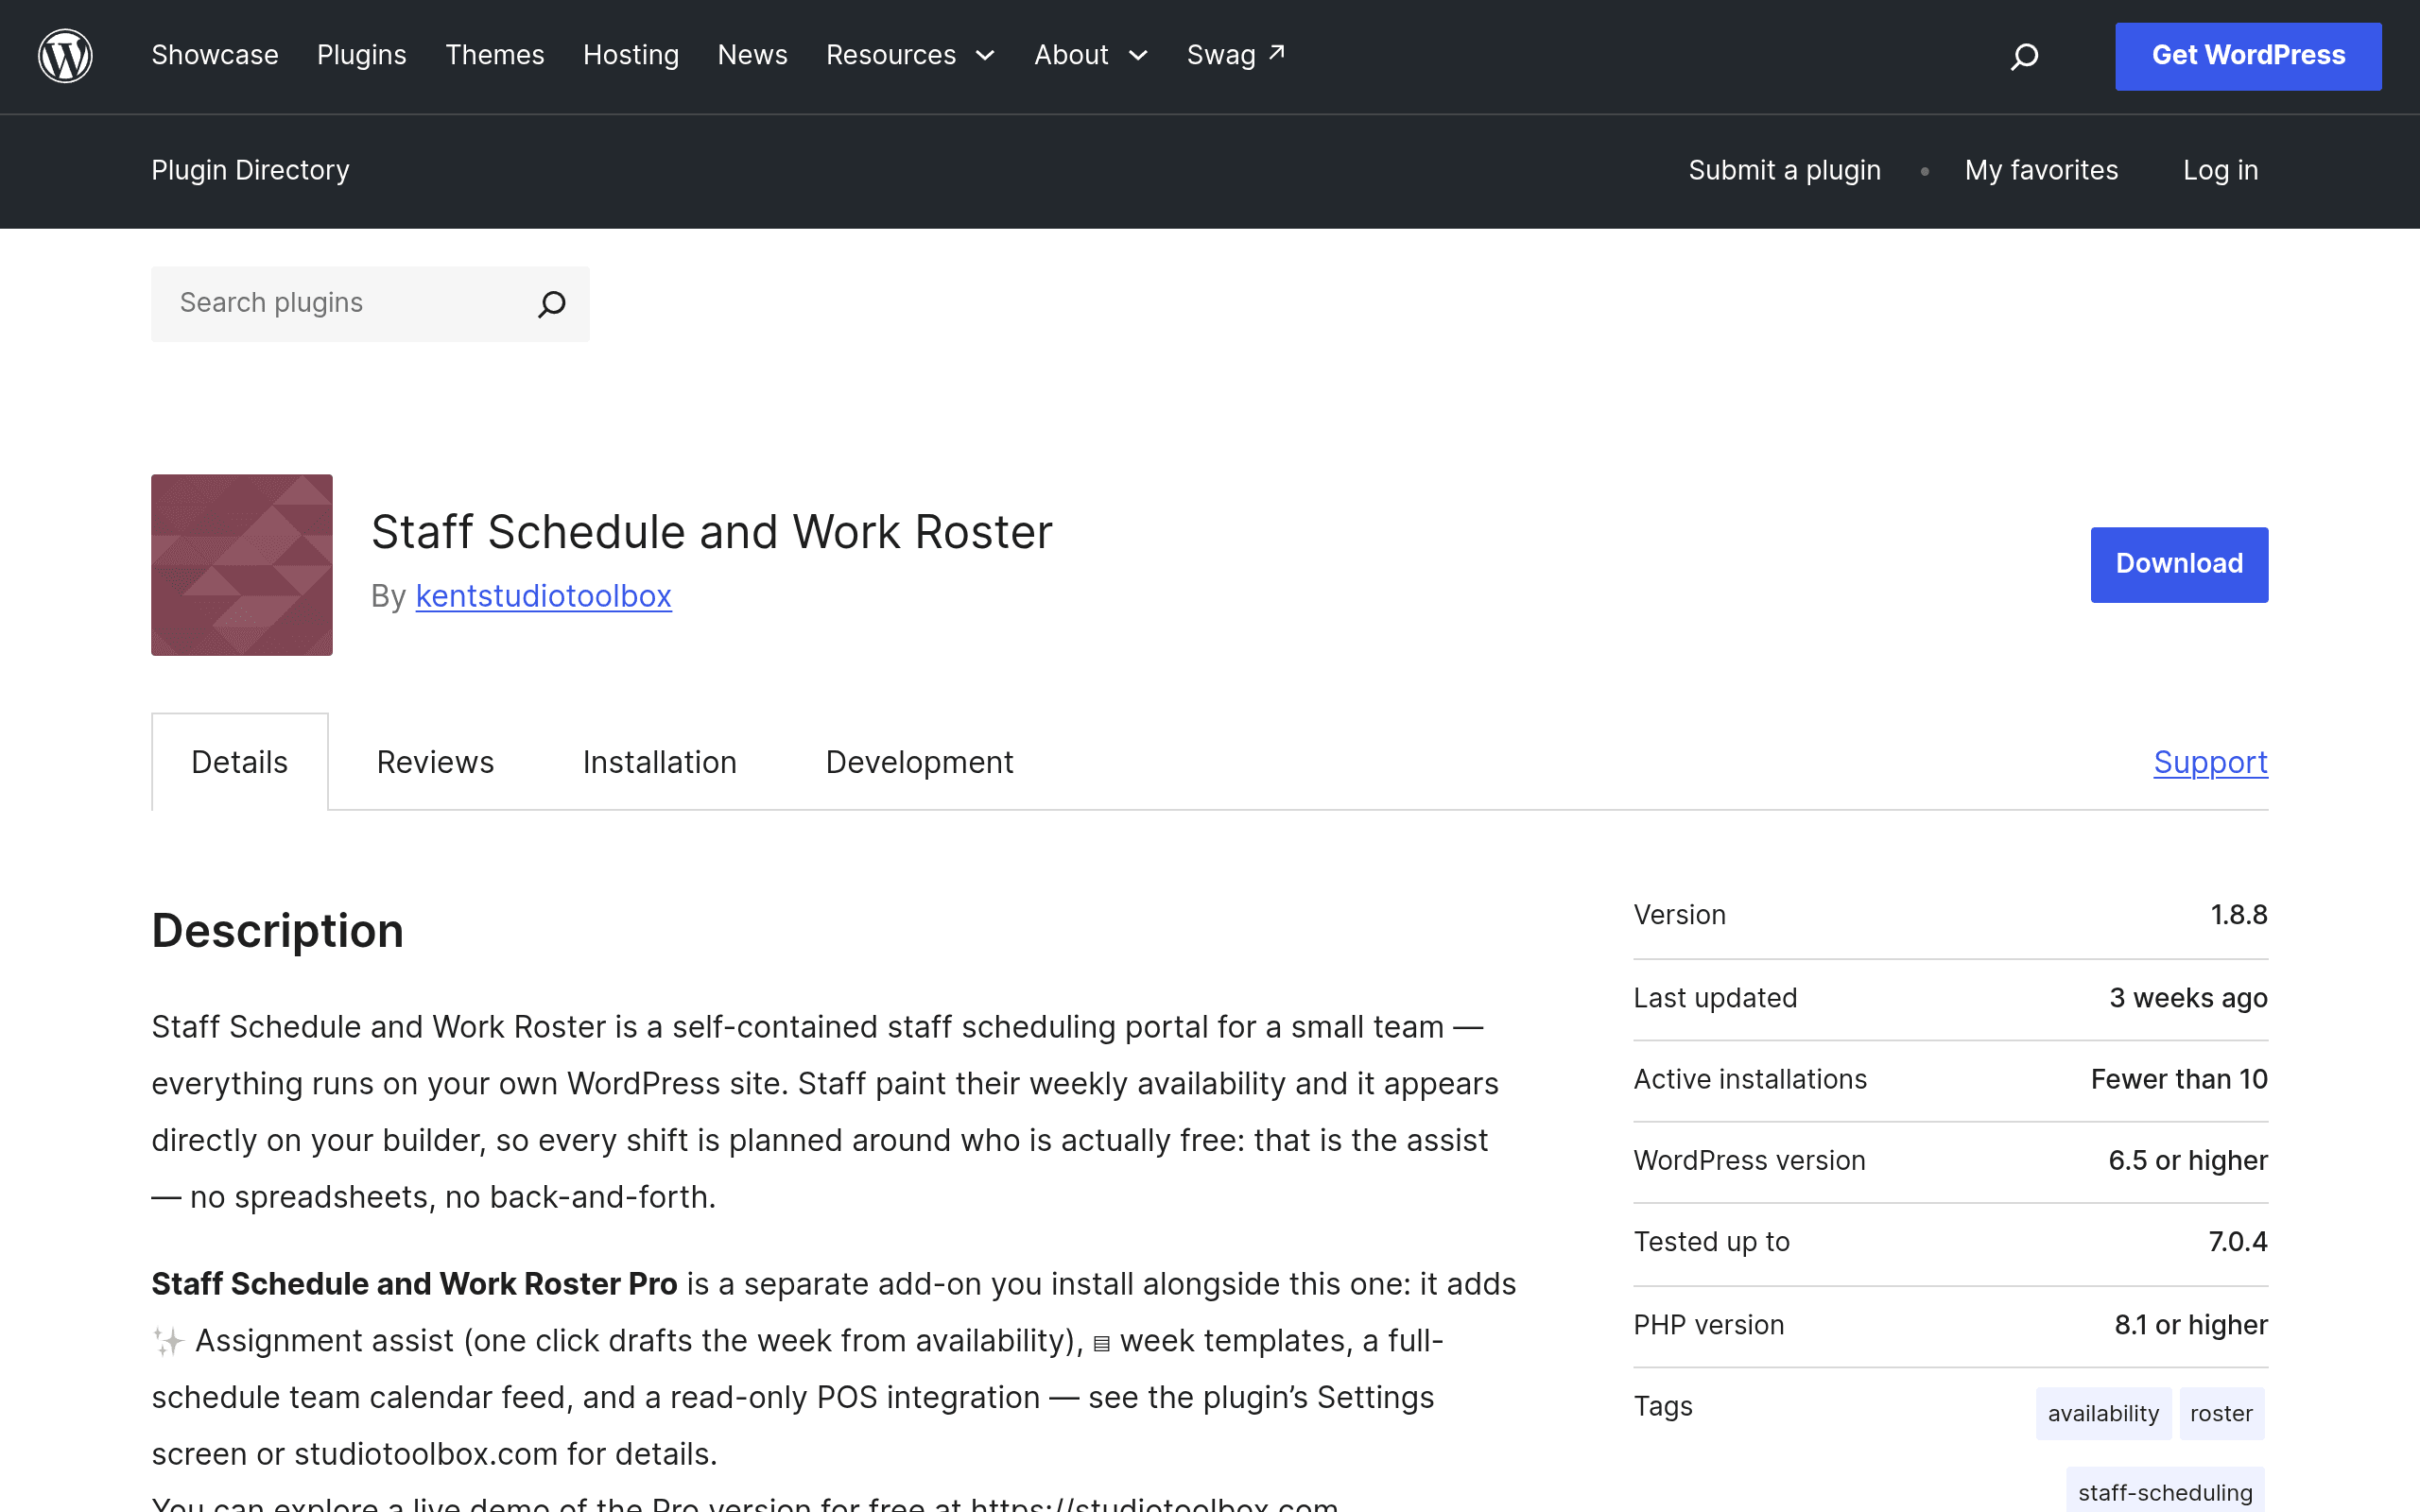Go to Plugin Directory
The height and width of the screenshot is (1512, 2420).
coord(251,170)
